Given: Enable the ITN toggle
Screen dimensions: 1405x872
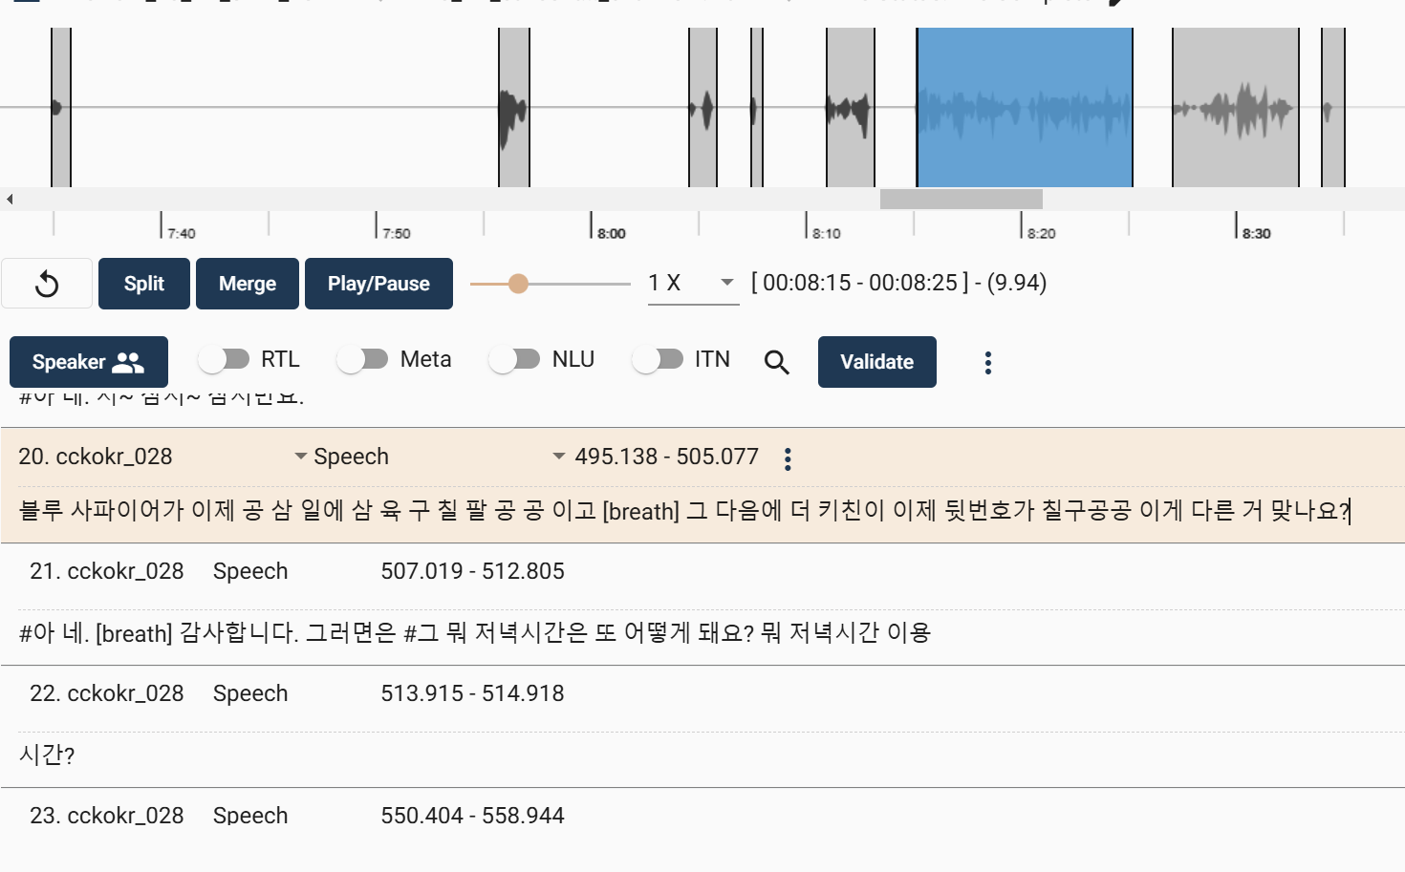Looking at the screenshot, I should point(658,359).
